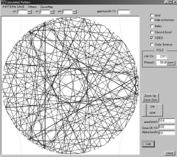Click the Alpha(mrd) input field
Screen dimensions: 177x157
point(167,133)
